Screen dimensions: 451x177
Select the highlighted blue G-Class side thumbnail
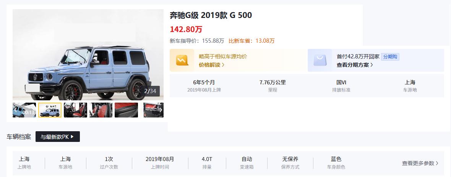pos(50,110)
